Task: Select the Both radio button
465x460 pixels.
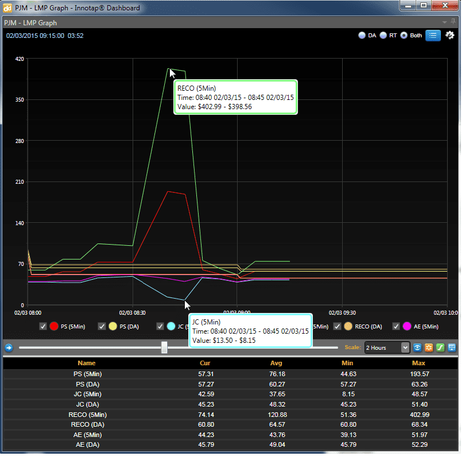Action: 404,36
